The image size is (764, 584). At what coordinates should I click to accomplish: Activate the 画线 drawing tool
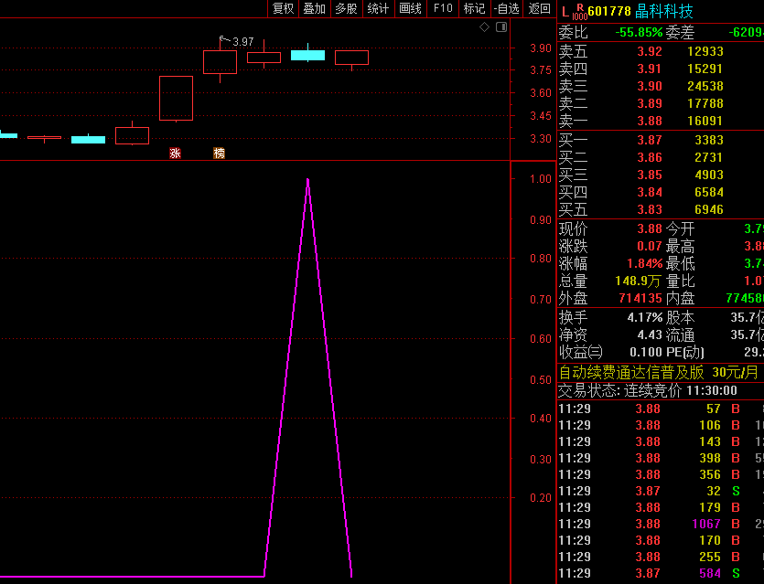click(411, 8)
